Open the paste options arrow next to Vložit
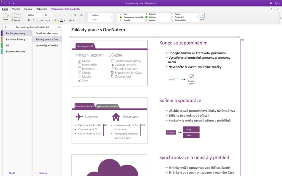 coord(9,15)
